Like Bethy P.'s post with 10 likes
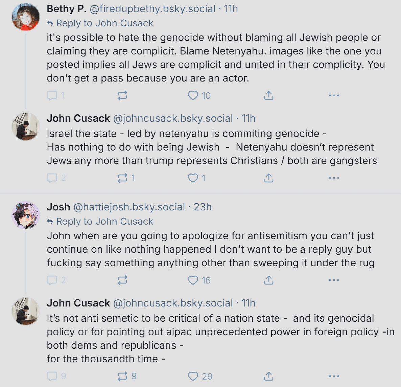 [199, 95]
